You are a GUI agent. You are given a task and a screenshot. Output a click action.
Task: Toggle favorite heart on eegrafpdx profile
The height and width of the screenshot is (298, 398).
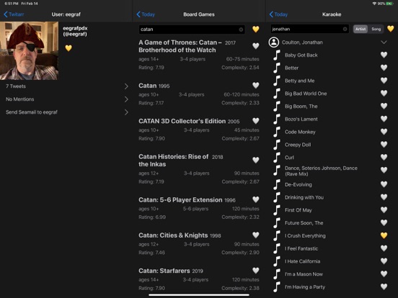pos(68,48)
